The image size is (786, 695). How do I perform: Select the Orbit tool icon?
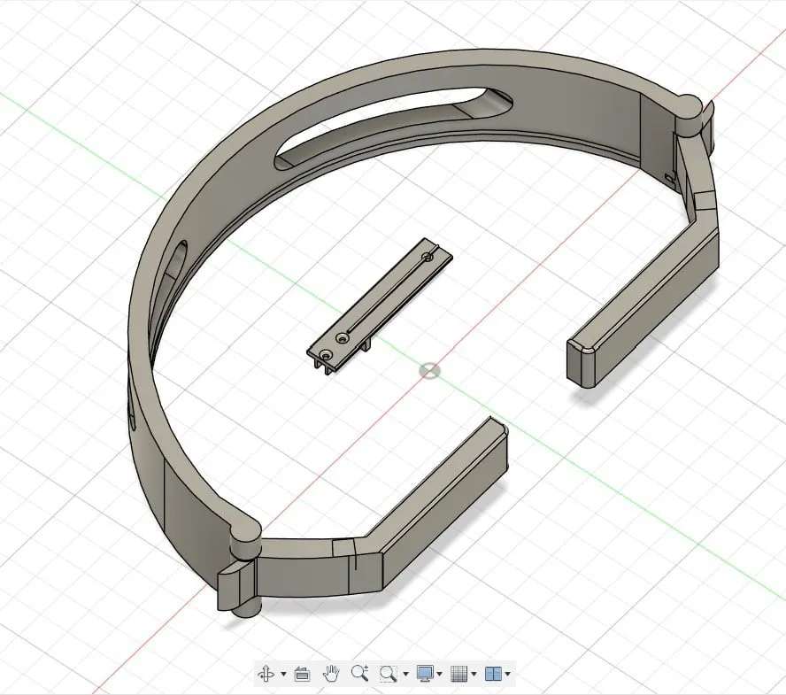266,674
